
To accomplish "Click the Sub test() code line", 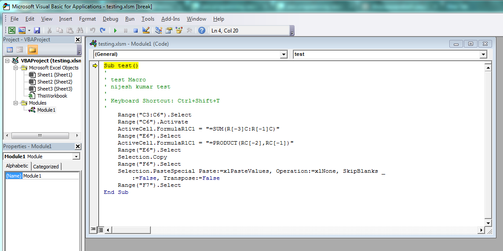I will pyautogui.click(x=121, y=65).
